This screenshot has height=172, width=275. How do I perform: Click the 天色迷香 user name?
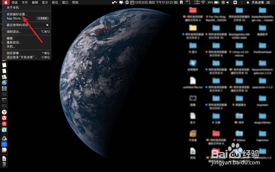[258, 2]
